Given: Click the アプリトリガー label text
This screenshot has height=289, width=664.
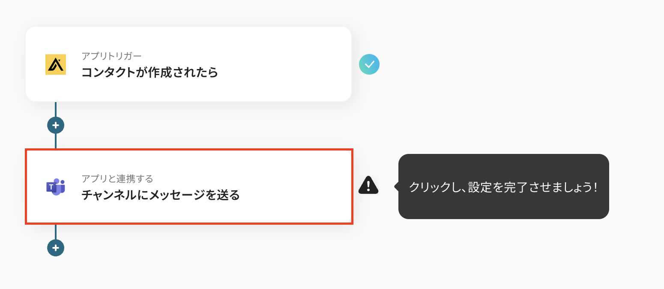Looking at the screenshot, I should click(111, 56).
